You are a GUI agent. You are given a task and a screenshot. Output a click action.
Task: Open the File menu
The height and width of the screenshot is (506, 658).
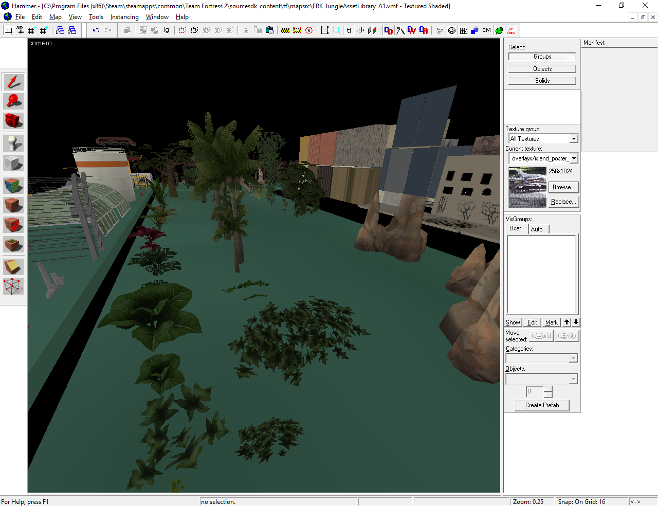coord(20,17)
